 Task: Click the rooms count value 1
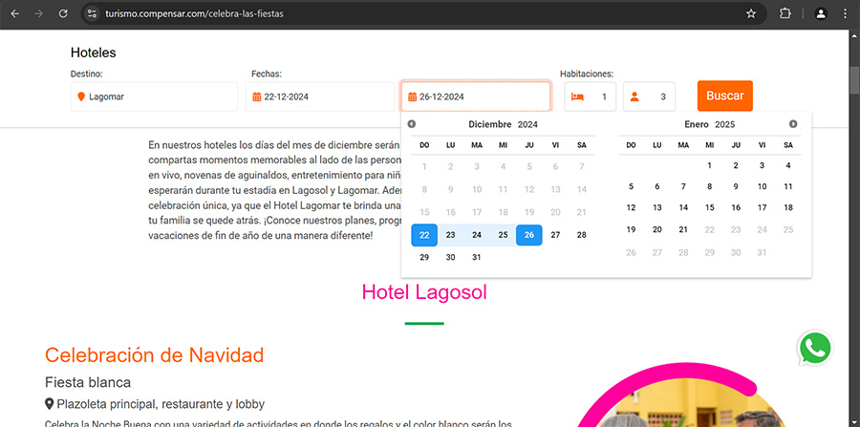tap(605, 97)
